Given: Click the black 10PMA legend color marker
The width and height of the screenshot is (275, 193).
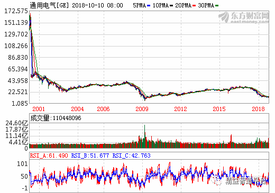Looking at the screenshot, I should pos(171,6).
